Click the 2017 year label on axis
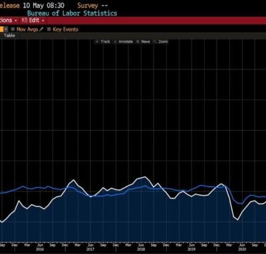This screenshot has height=254, width=266. 90,249
